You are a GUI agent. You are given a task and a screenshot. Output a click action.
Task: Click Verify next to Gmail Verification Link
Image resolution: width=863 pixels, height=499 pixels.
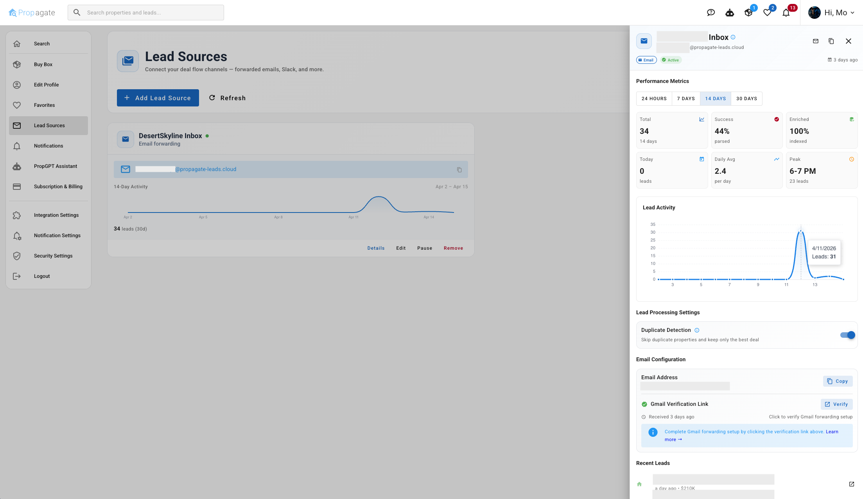[x=837, y=404]
